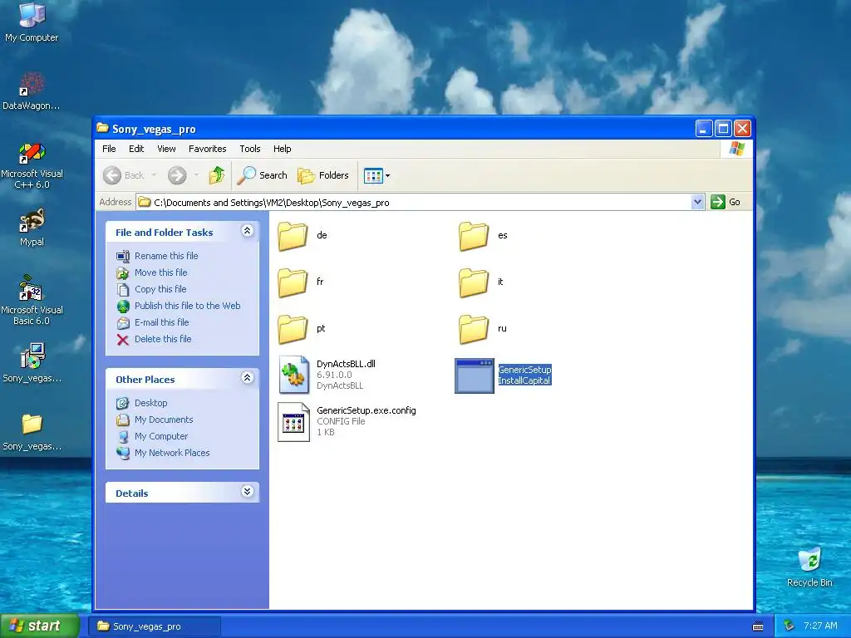Click E-mail this file
Image resolution: width=851 pixels, height=638 pixels.
(x=162, y=322)
